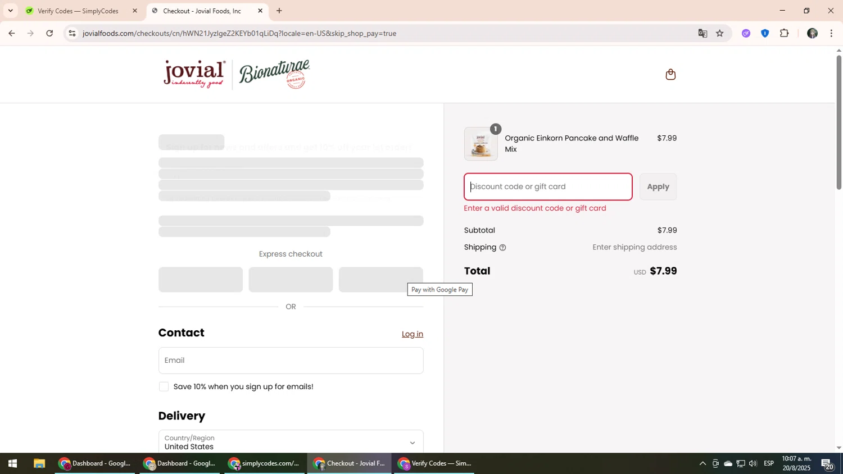The height and width of the screenshot is (474, 843).
Task: Click the Meet Now camera tray icon
Action: [715, 464]
